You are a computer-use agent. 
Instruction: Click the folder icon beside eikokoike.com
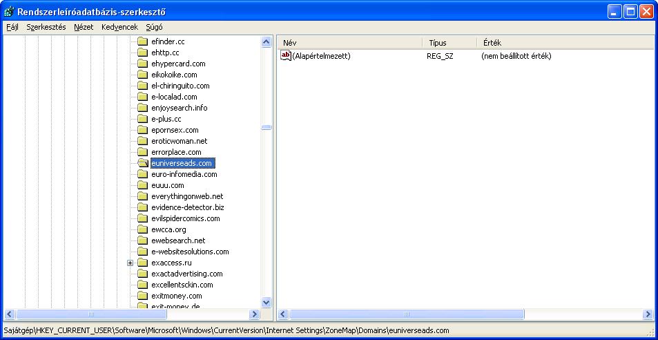point(142,75)
